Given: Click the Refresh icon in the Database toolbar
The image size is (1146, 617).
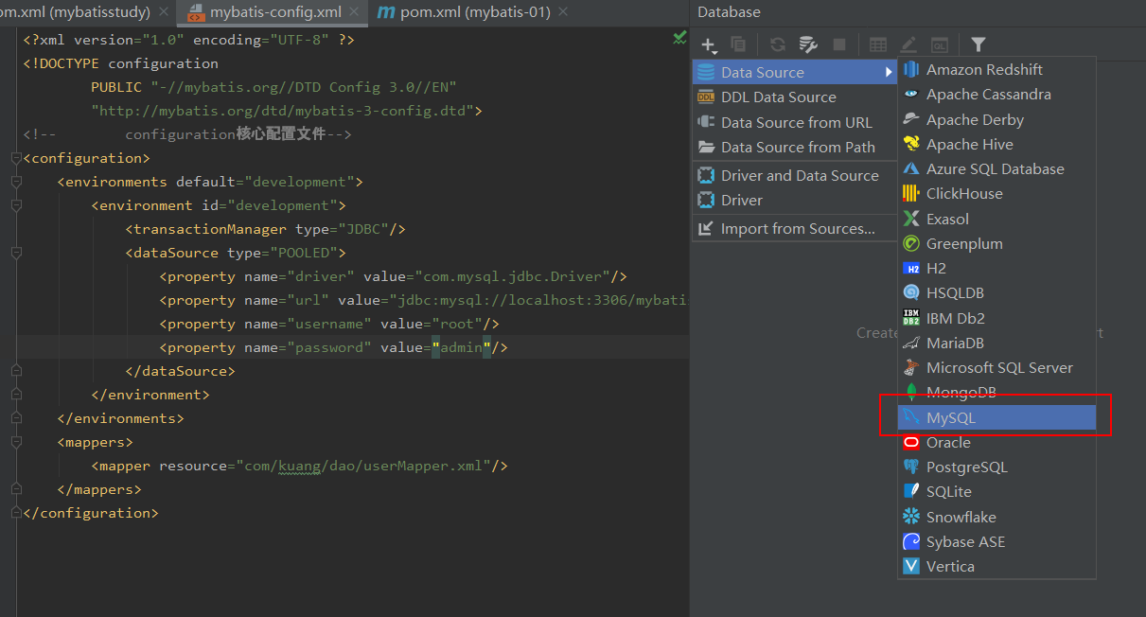Looking at the screenshot, I should click(778, 44).
